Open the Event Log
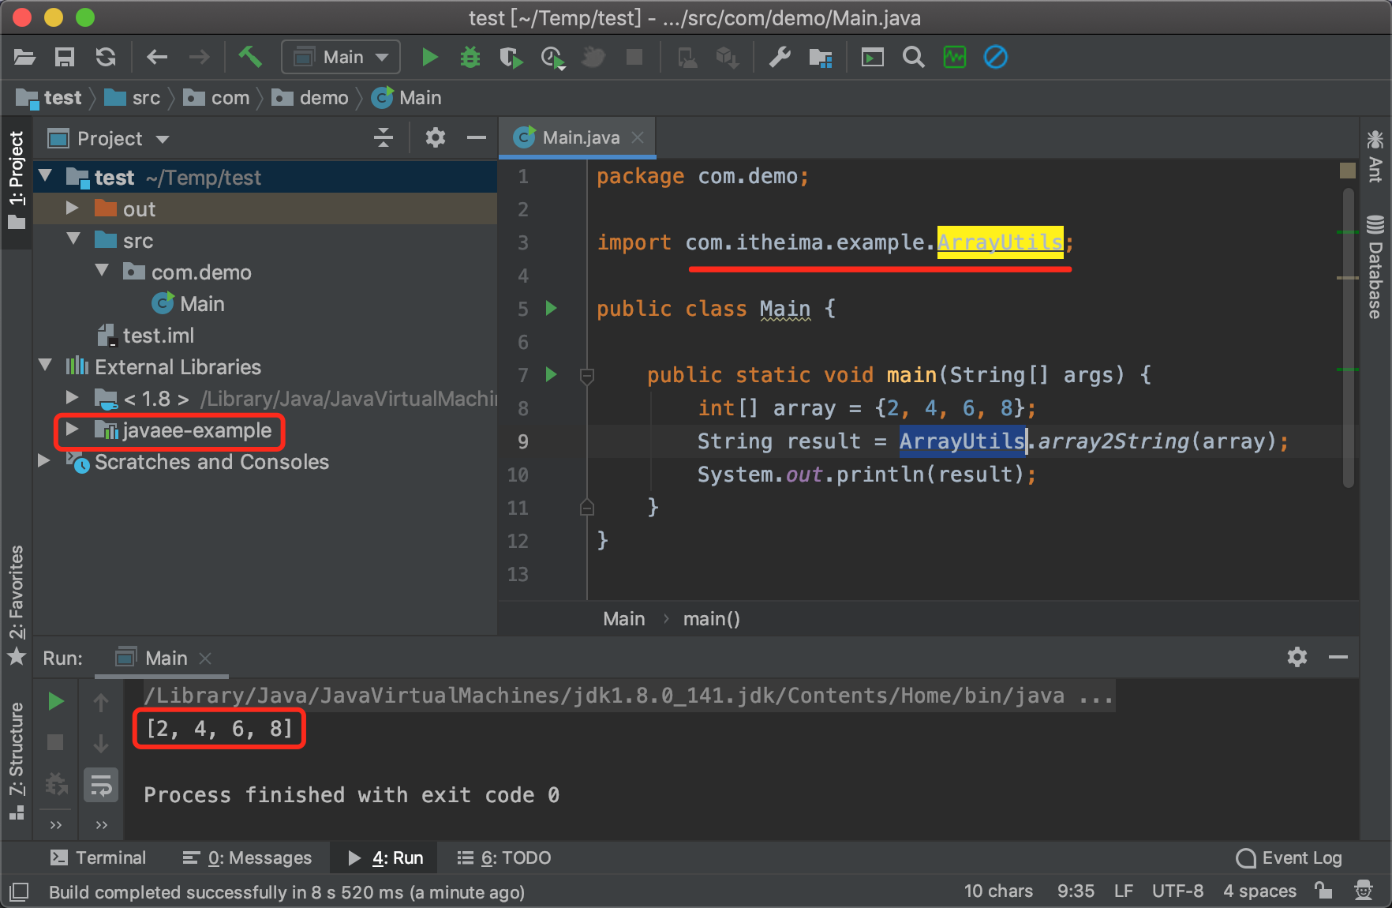Screen dimensions: 1392x908 coord(1289,857)
